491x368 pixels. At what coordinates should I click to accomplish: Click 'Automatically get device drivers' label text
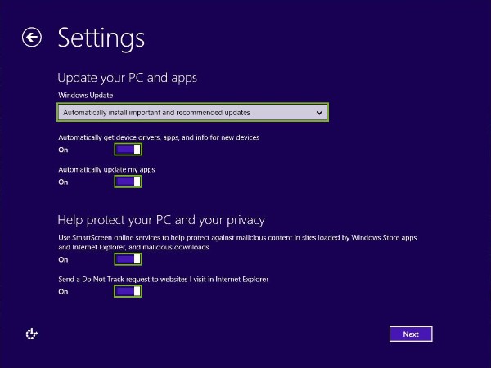coord(159,137)
